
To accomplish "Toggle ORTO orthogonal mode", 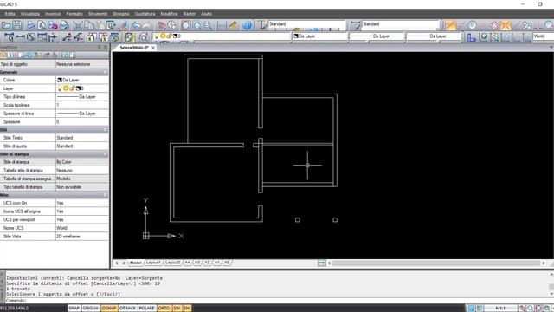I will (x=164, y=309).
